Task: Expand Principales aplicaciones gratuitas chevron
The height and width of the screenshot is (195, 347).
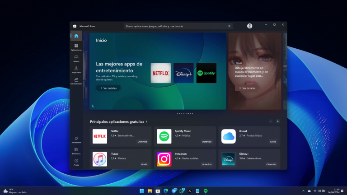Action: click(x=146, y=121)
